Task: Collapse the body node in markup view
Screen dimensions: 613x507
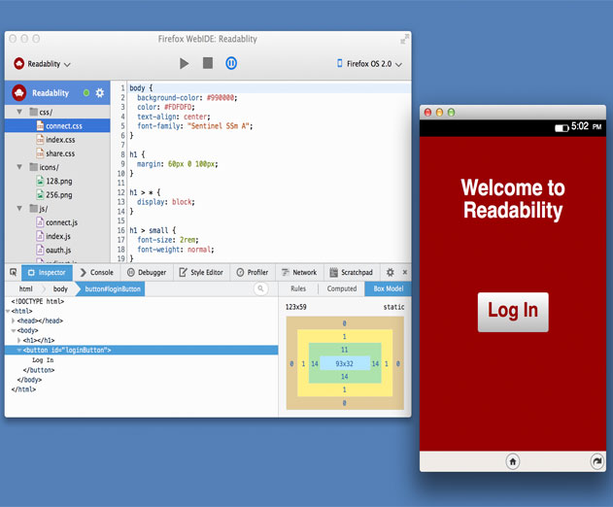Action: pos(14,330)
